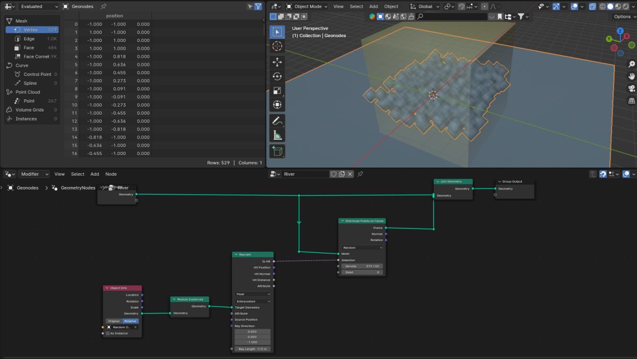Go to parent node tree icon
637x359 pixels.
pos(593,174)
